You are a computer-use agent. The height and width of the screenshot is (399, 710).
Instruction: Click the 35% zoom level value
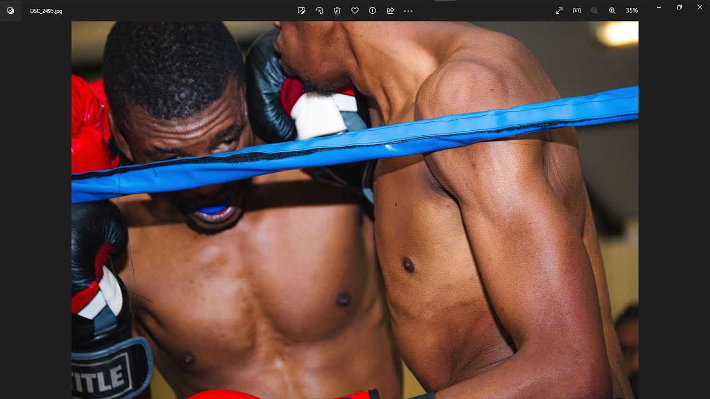632,11
